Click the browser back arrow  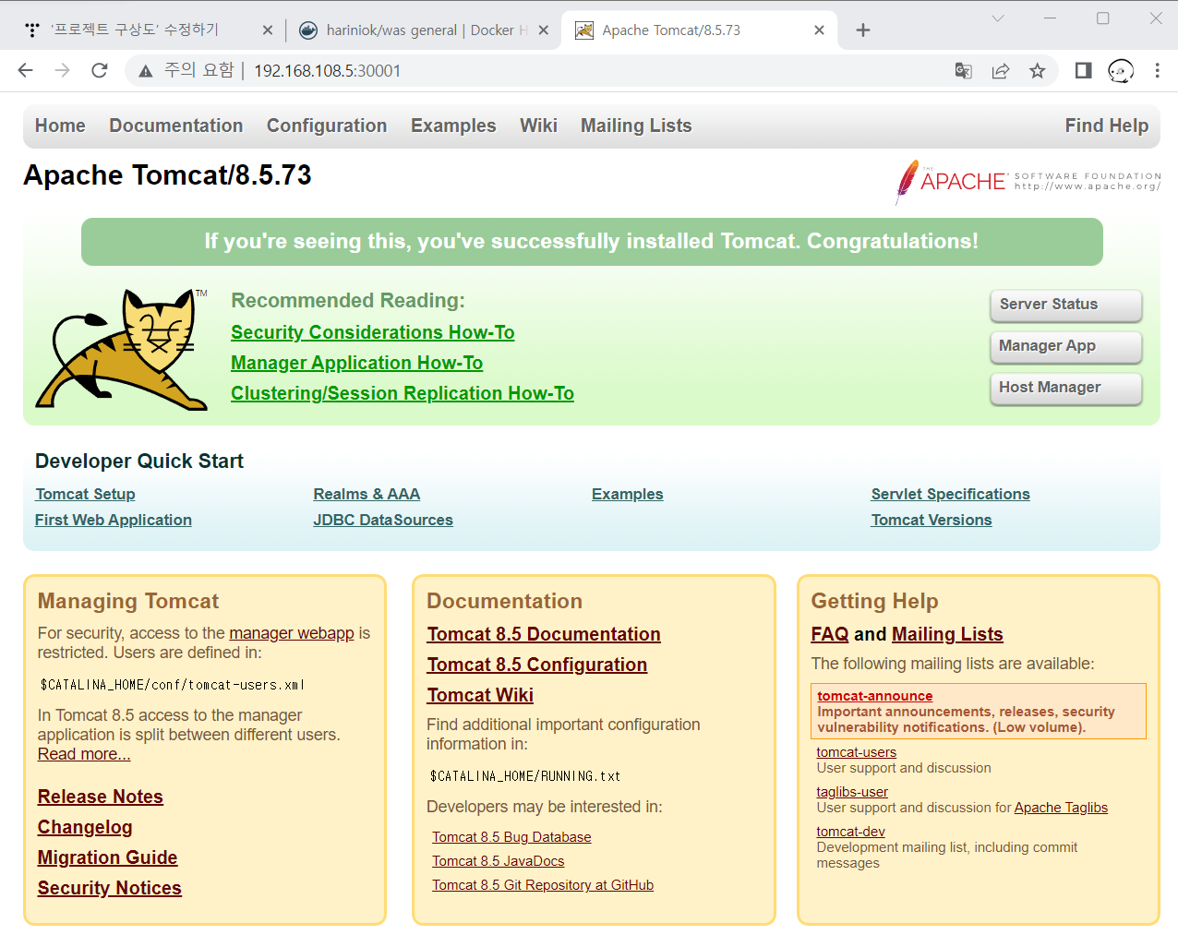[x=26, y=70]
